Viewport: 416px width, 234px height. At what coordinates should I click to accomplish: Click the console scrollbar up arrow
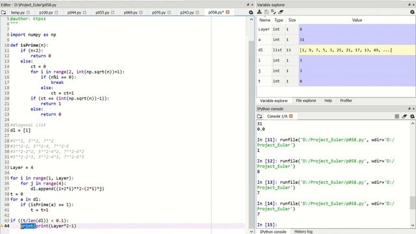coord(413,123)
